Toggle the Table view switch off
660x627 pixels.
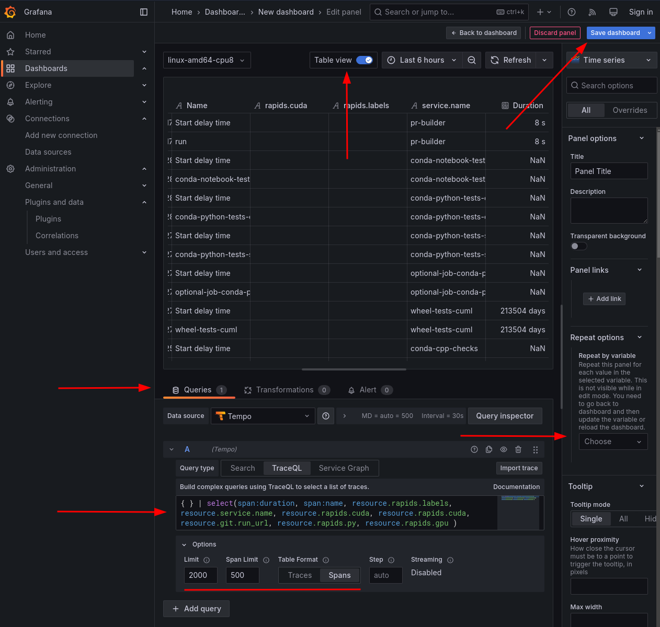(x=365, y=60)
